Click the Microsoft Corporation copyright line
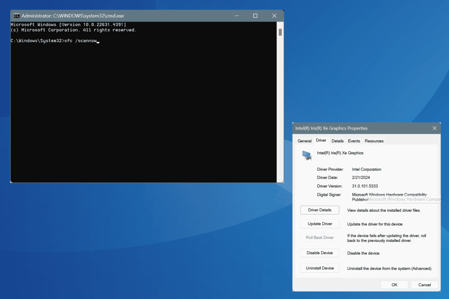This screenshot has height=299, width=449. pyautogui.click(x=74, y=30)
